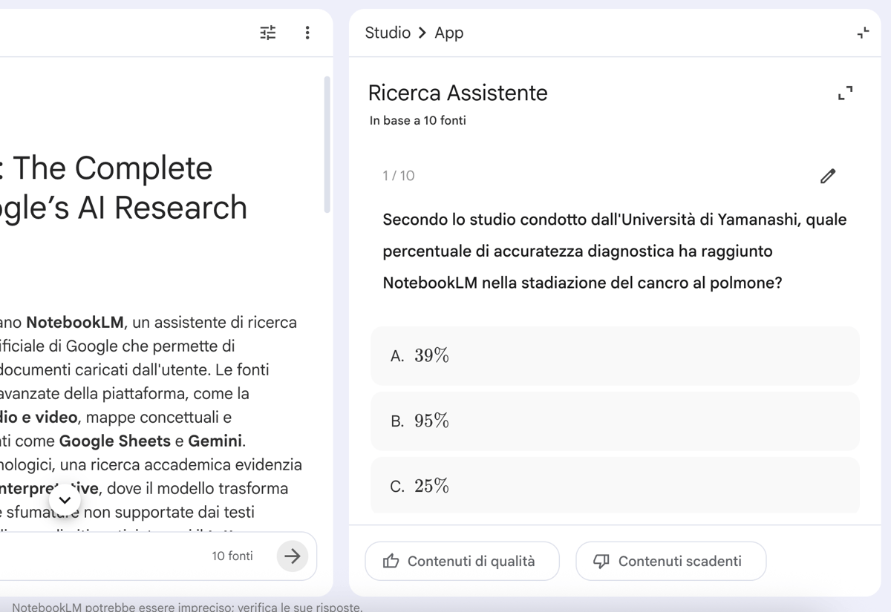Select App in the breadcrumb

pyautogui.click(x=449, y=33)
